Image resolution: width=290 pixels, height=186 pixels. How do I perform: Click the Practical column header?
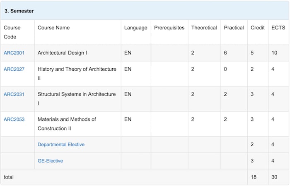coord(234,28)
